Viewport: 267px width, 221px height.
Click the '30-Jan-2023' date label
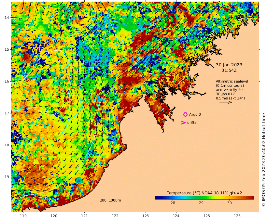(229, 65)
